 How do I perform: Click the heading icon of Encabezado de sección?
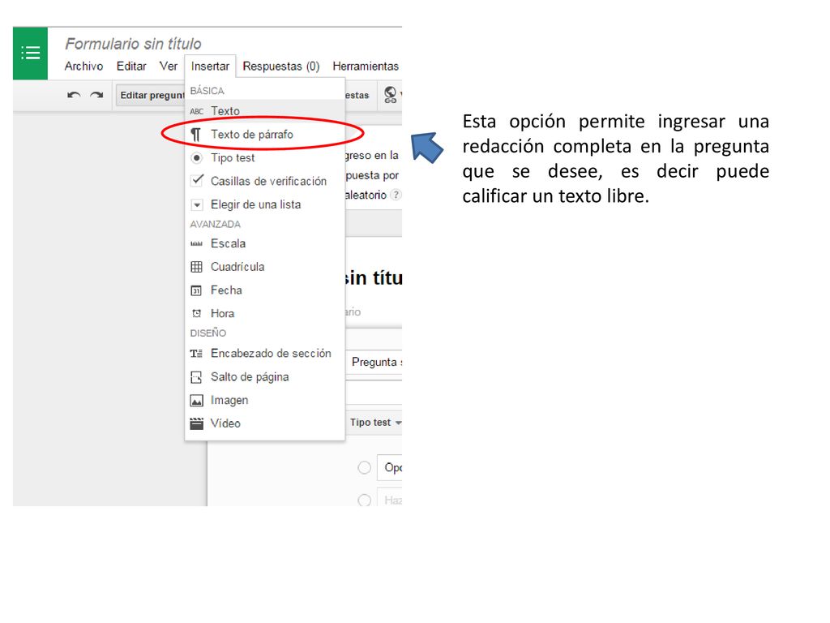[x=196, y=354]
